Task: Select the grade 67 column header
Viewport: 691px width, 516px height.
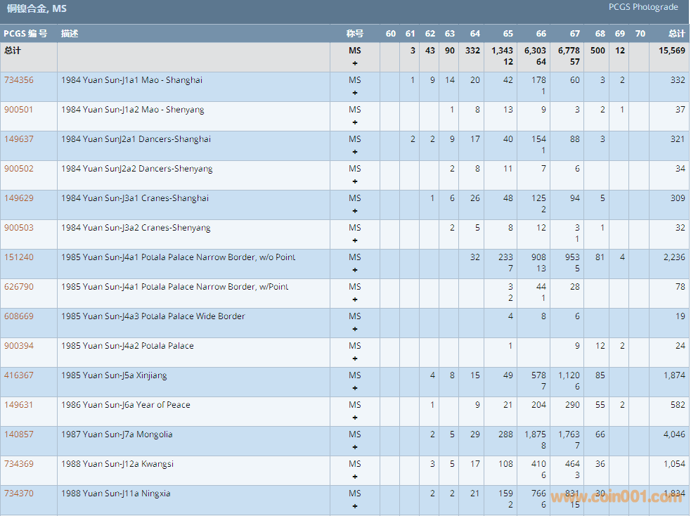Action: [x=575, y=34]
